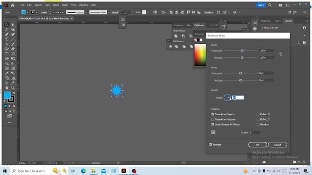Swap fill and stroke colors
The height and width of the screenshot is (175, 312).
tap(14, 93)
